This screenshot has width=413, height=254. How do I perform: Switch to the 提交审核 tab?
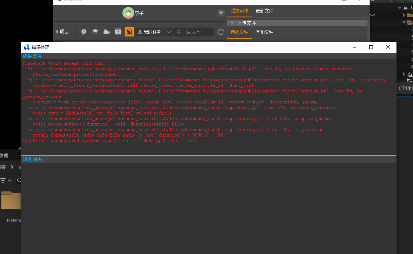pyautogui.click(x=239, y=11)
